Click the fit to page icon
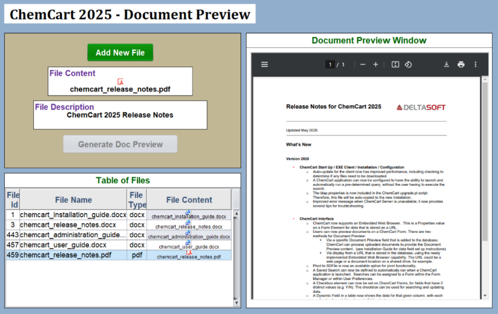The image size is (498, 314). [395, 65]
